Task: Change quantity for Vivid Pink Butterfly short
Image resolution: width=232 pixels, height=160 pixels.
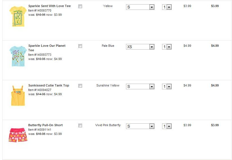Action: click(167, 126)
